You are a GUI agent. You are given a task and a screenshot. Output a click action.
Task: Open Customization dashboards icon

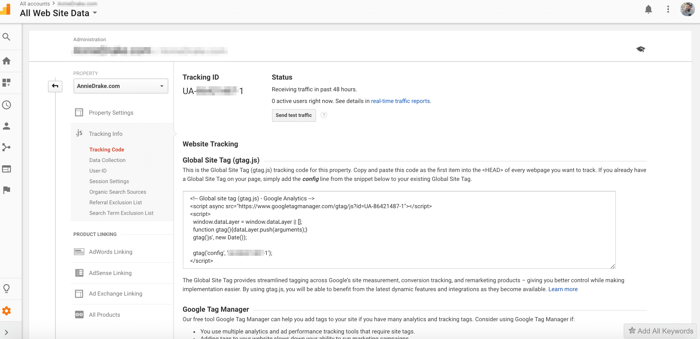pos(6,83)
